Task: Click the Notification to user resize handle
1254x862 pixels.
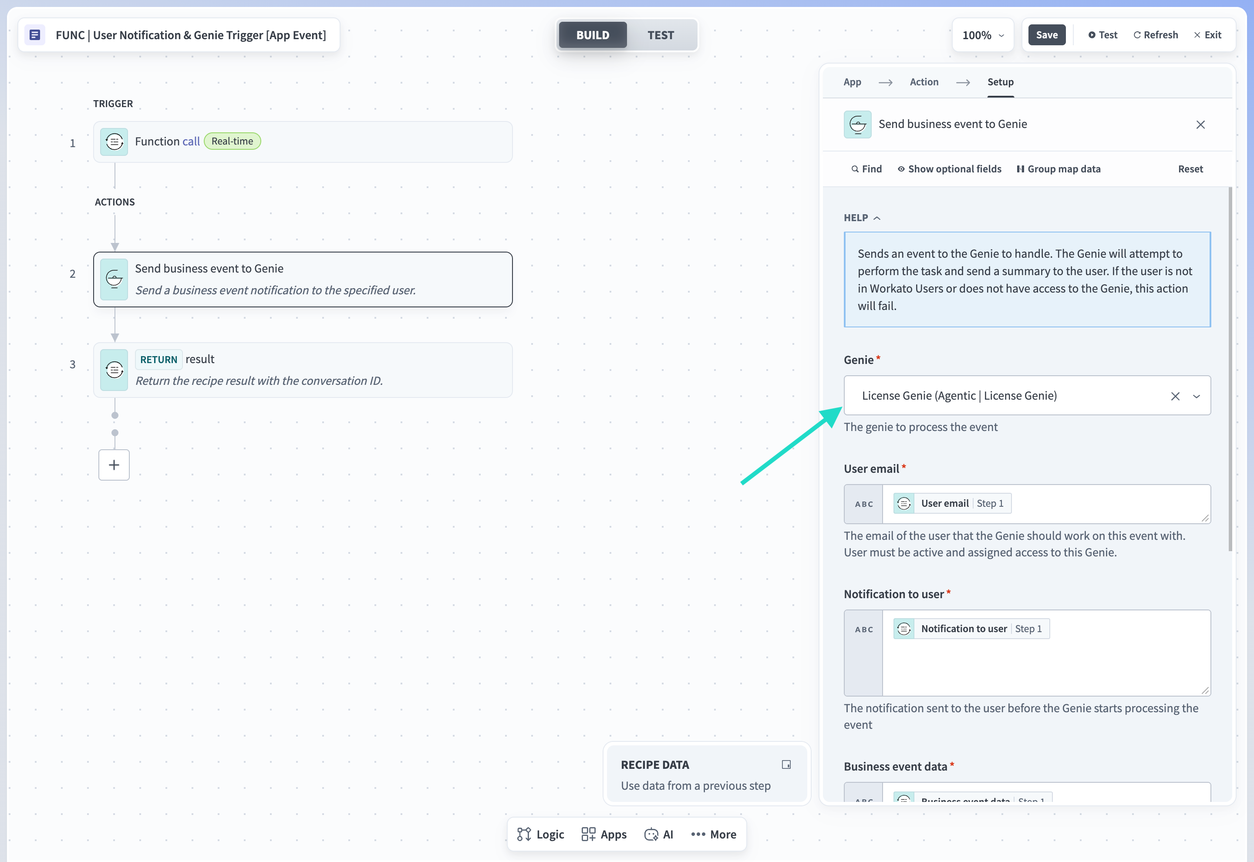Action: tap(1205, 690)
